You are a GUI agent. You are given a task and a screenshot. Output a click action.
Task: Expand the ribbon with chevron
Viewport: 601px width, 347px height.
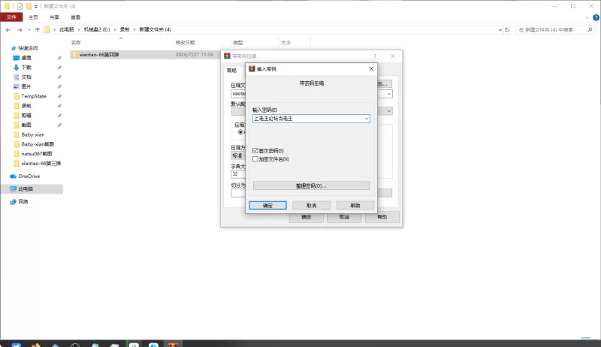[x=587, y=17]
